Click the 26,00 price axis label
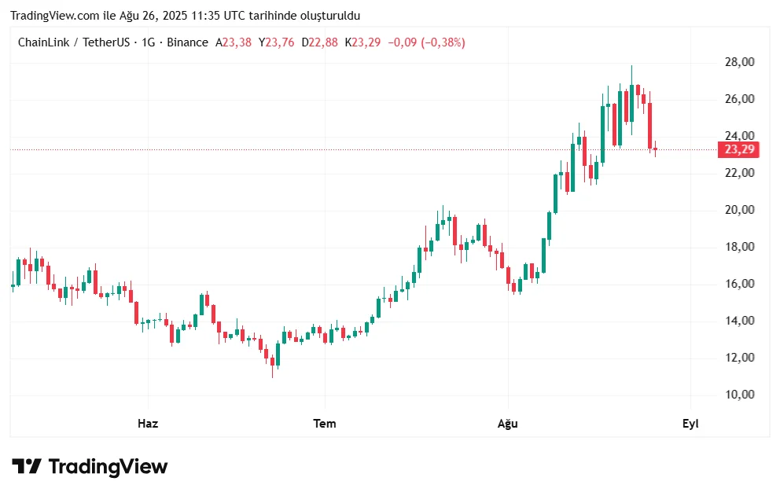This screenshot has width=780, height=496. pyautogui.click(x=740, y=99)
